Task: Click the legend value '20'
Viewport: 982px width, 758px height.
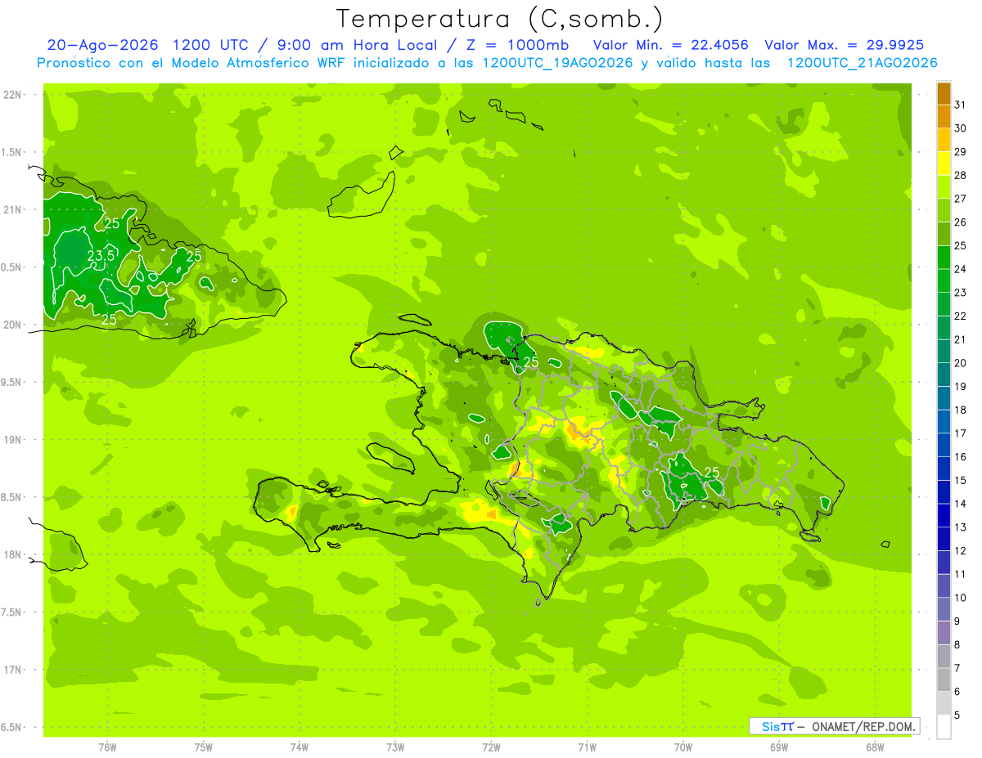Action: click(x=960, y=363)
